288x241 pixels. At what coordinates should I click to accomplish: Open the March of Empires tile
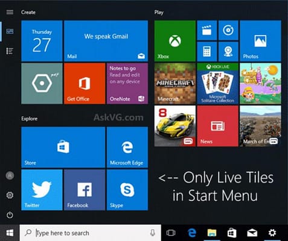tap(260, 126)
